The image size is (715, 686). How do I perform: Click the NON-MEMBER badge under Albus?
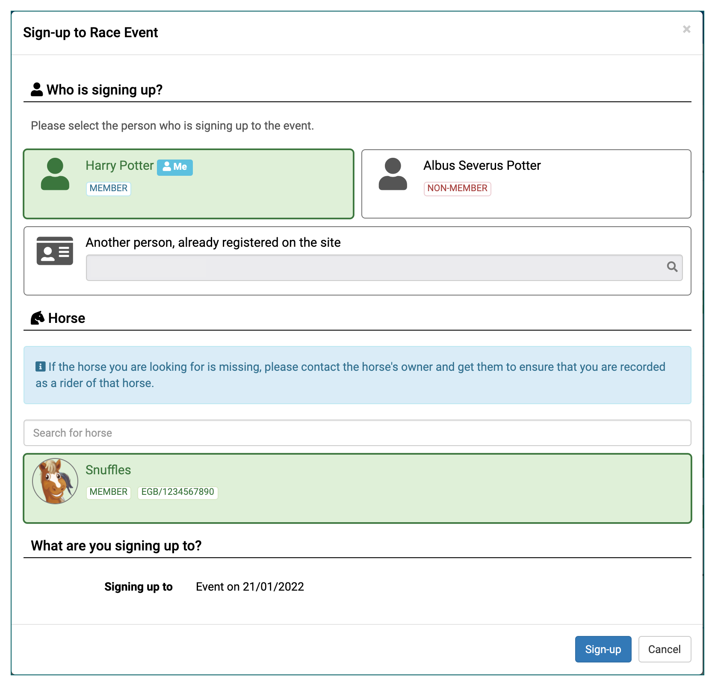tap(457, 189)
